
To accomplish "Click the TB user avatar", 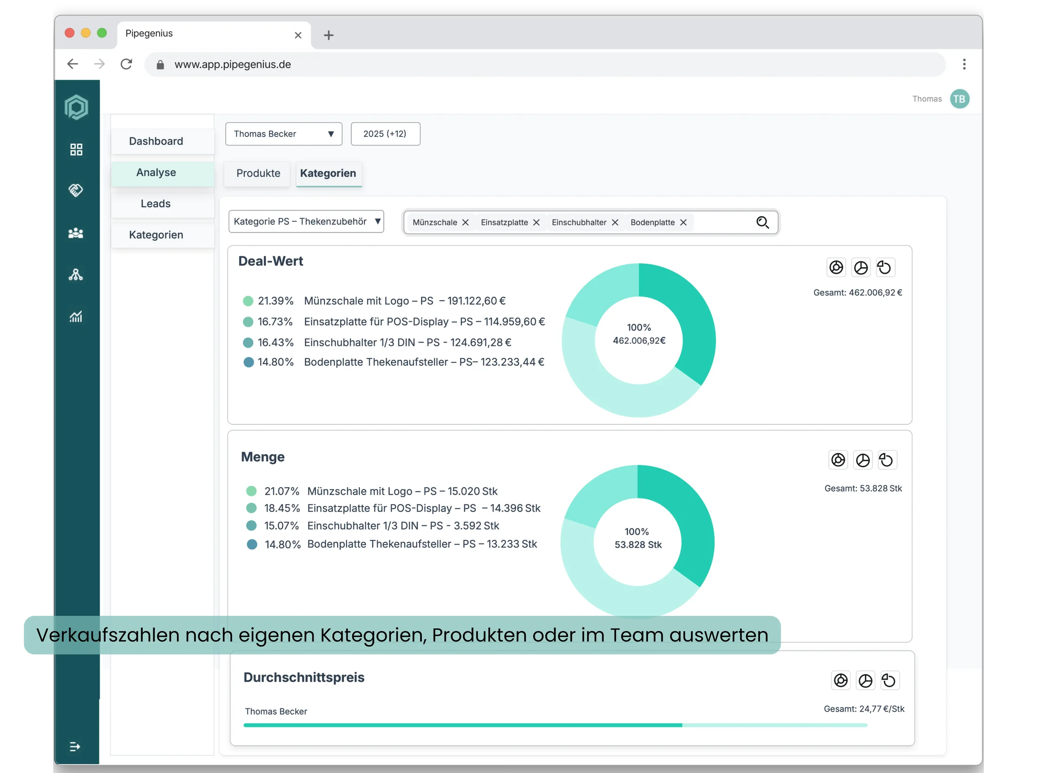I will click(959, 99).
